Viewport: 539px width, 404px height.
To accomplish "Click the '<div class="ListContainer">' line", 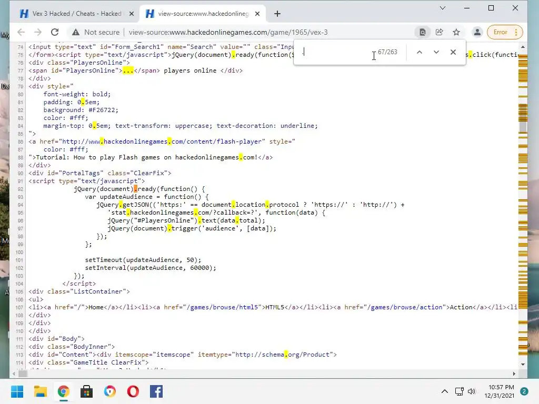I will pos(79,291).
